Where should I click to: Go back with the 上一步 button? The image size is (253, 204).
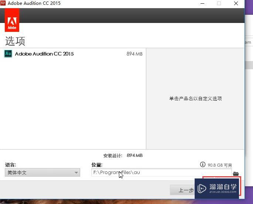[182, 190]
